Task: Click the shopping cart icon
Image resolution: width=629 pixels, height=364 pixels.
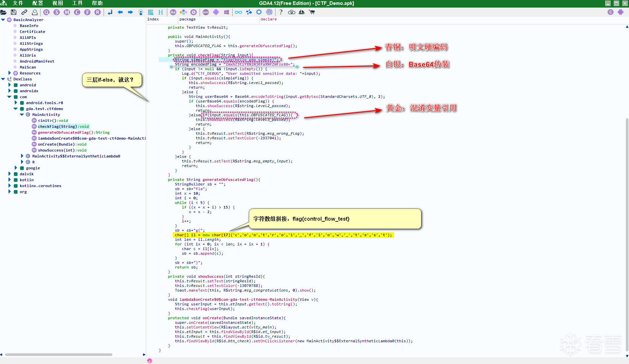Action: pos(312,12)
